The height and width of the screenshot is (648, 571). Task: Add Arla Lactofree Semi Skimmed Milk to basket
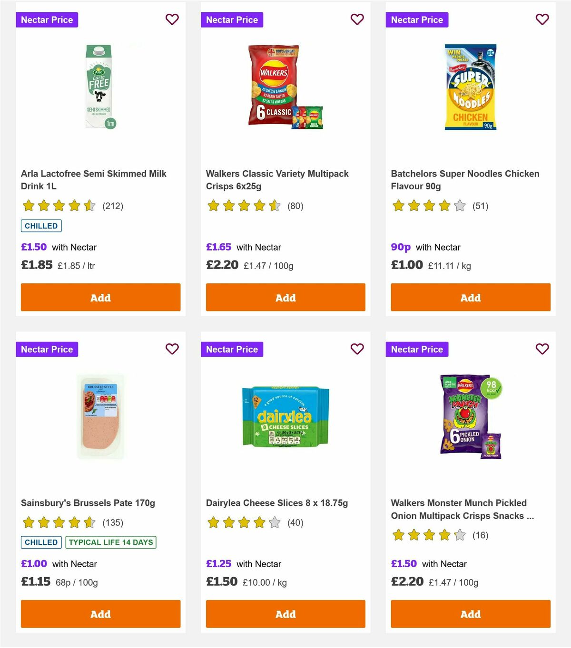(100, 298)
